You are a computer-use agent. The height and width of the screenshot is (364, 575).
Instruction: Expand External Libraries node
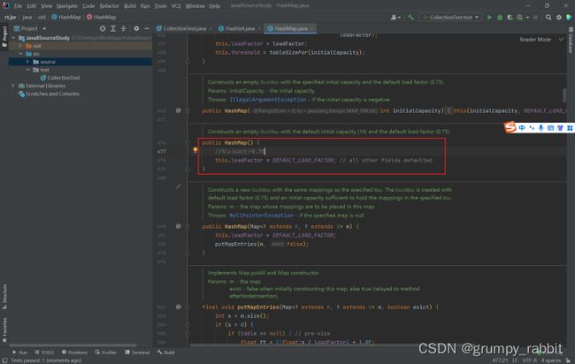(x=13, y=86)
